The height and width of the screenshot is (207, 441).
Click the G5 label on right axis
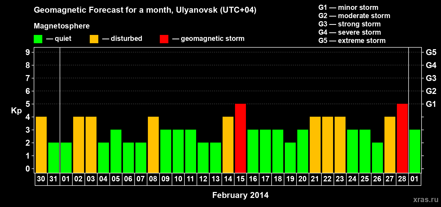[x=431, y=52]
